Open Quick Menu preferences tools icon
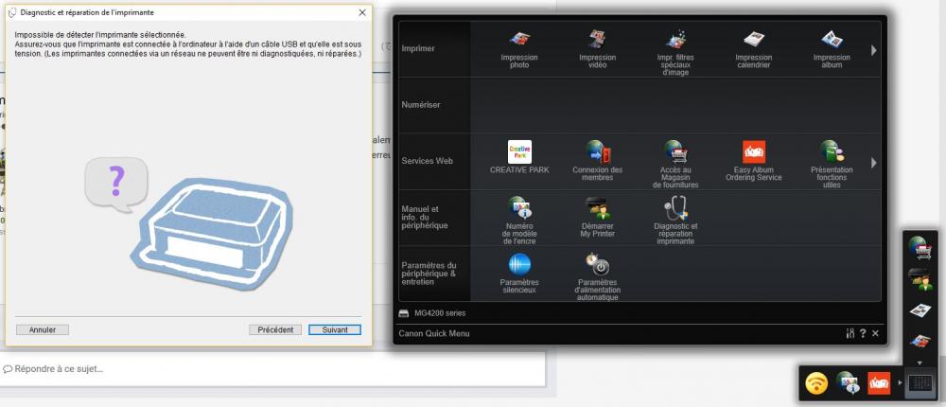 850,333
